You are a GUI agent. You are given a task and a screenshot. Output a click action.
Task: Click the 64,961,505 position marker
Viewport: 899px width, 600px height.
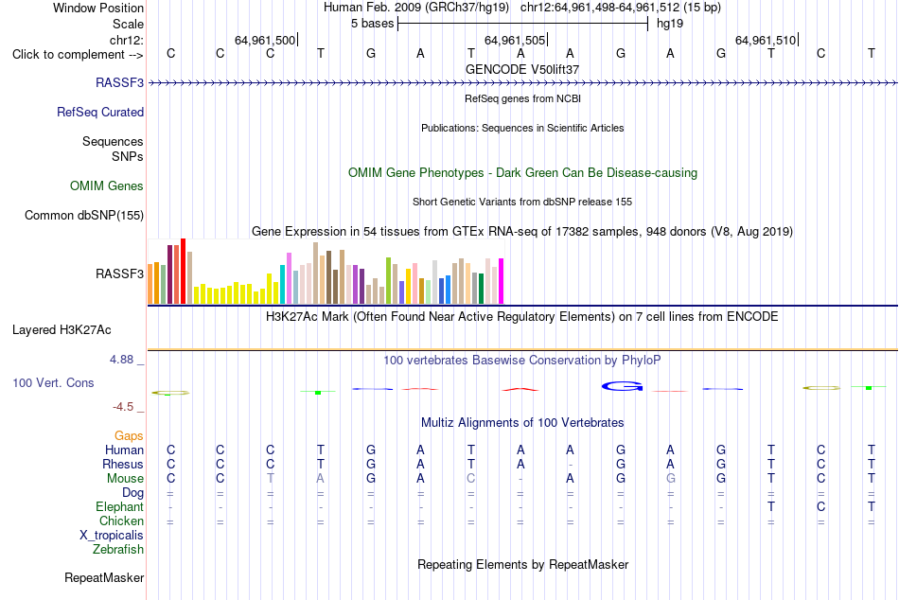click(515, 40)
